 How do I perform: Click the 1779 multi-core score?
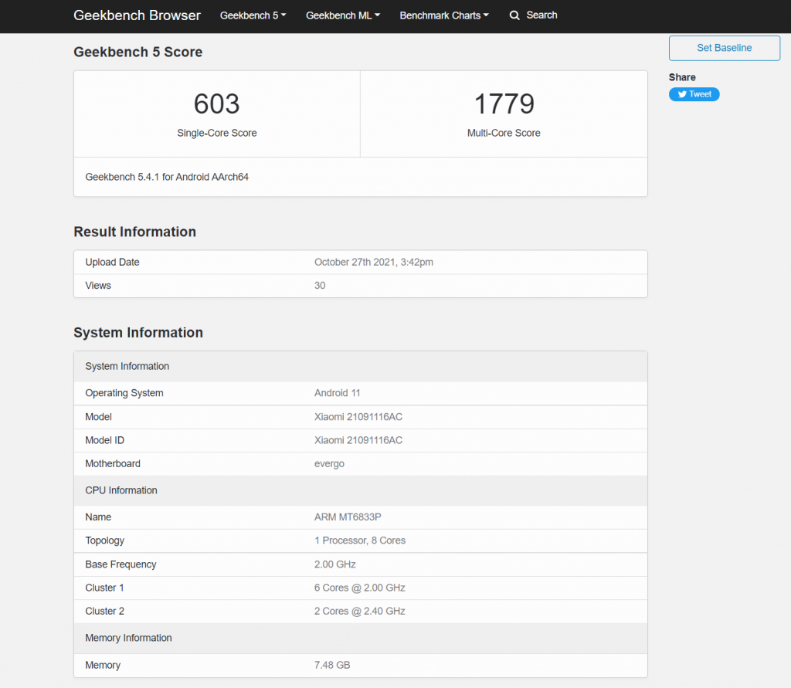point(504,104)
